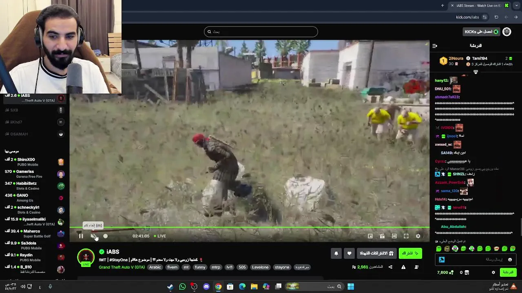Click the 7,800 channel points balance
Screen dimensions: 522x293
click(x=445, y=272)
